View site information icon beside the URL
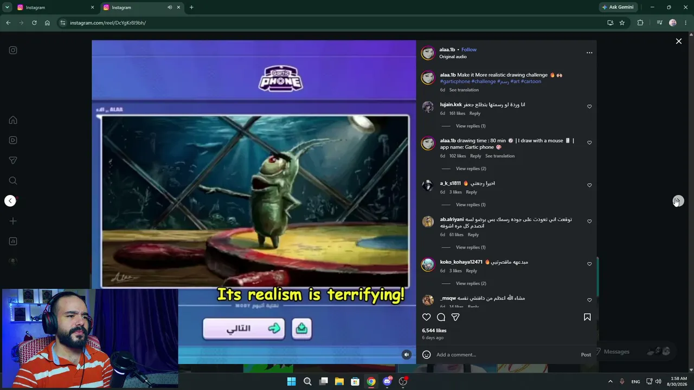The height and width of the screenshot is (390, 694). click(63, 23)
